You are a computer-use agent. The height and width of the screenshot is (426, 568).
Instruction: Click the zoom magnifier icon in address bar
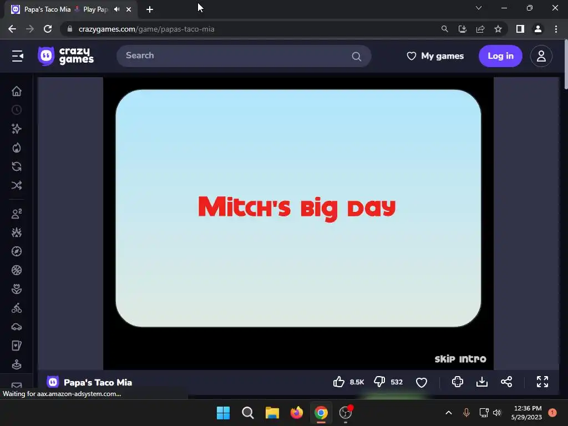pyautogui.click(x=444, y=29)
